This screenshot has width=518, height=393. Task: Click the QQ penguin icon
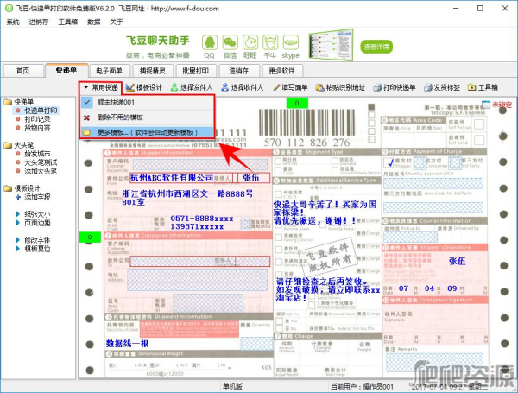(x=210, y=42)
